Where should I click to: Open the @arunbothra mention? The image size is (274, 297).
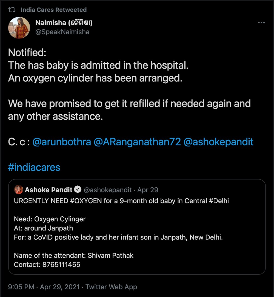tap(62, 142)
